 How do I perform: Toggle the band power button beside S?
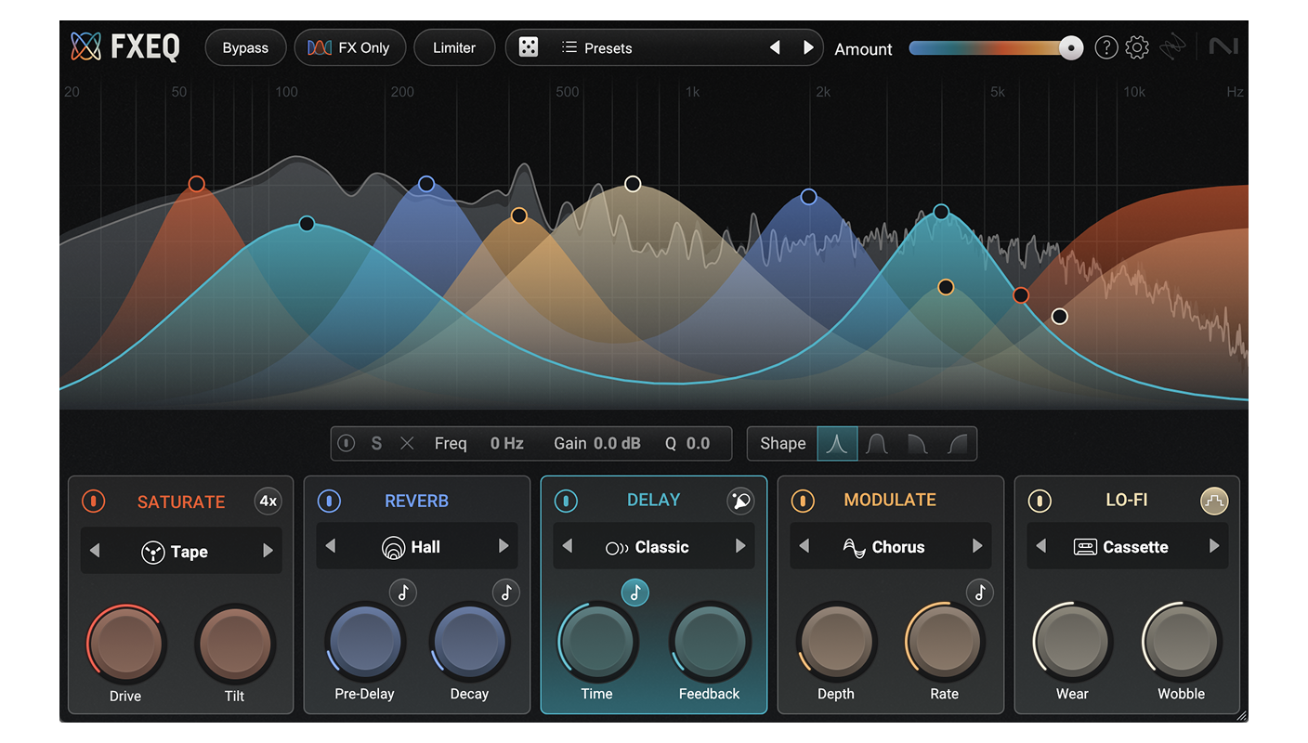347,443
